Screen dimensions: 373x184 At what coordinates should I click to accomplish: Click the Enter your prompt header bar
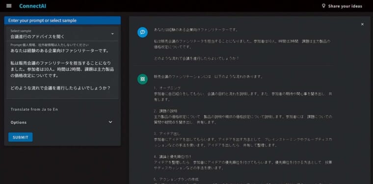(62, 21)
